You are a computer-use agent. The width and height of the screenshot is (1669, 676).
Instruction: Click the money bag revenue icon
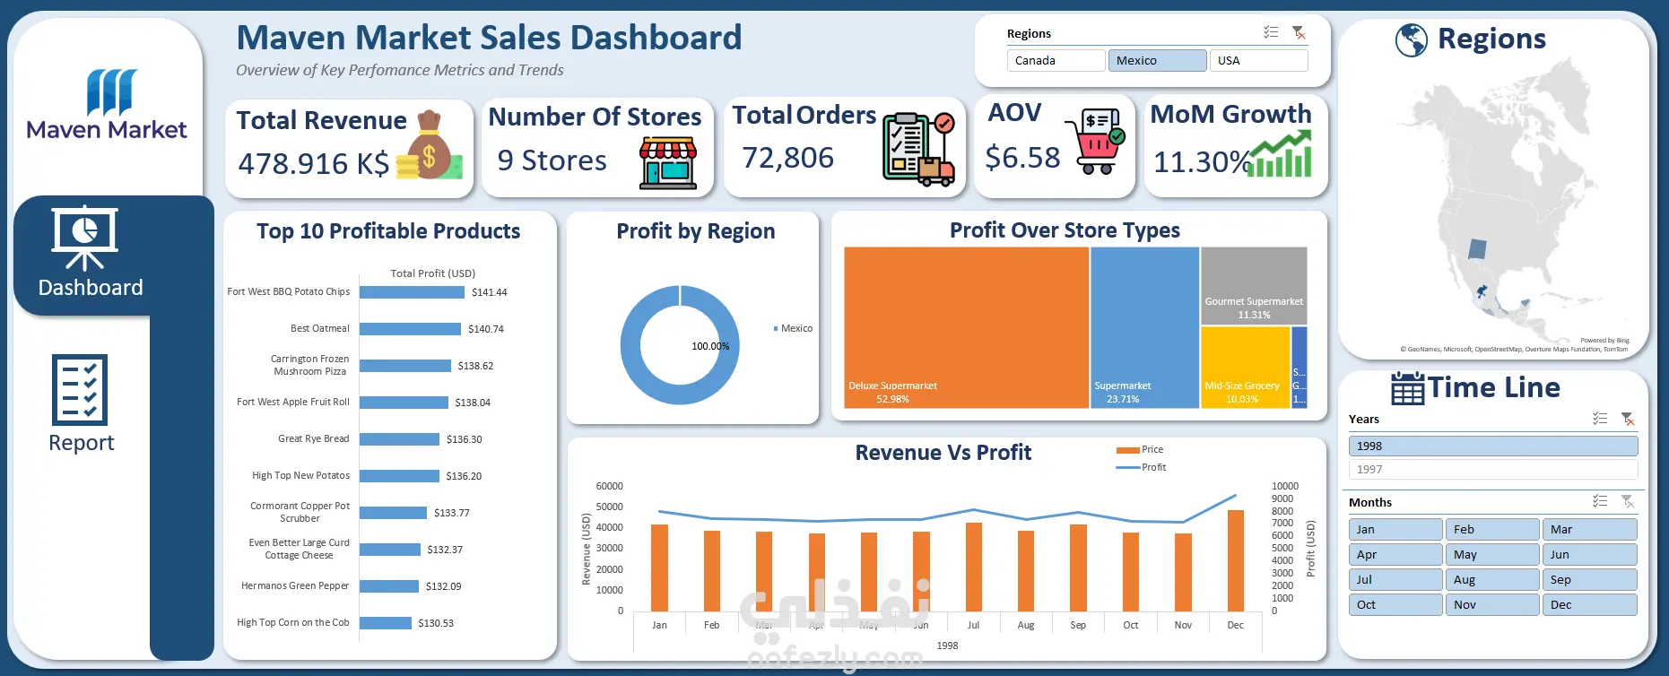[x=430, y=145]
